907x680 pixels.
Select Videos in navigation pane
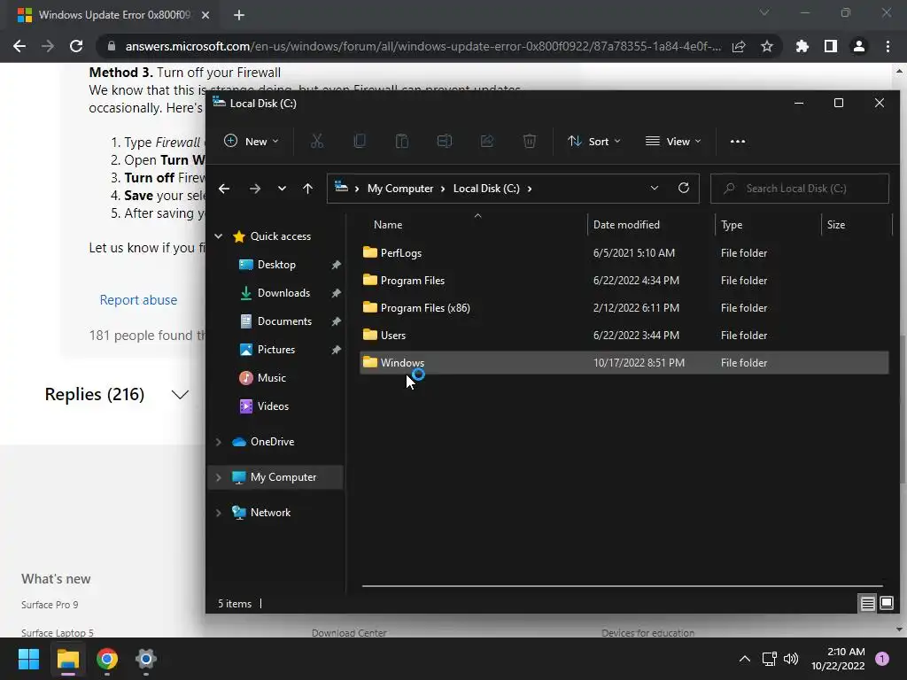tap(273, 406)
